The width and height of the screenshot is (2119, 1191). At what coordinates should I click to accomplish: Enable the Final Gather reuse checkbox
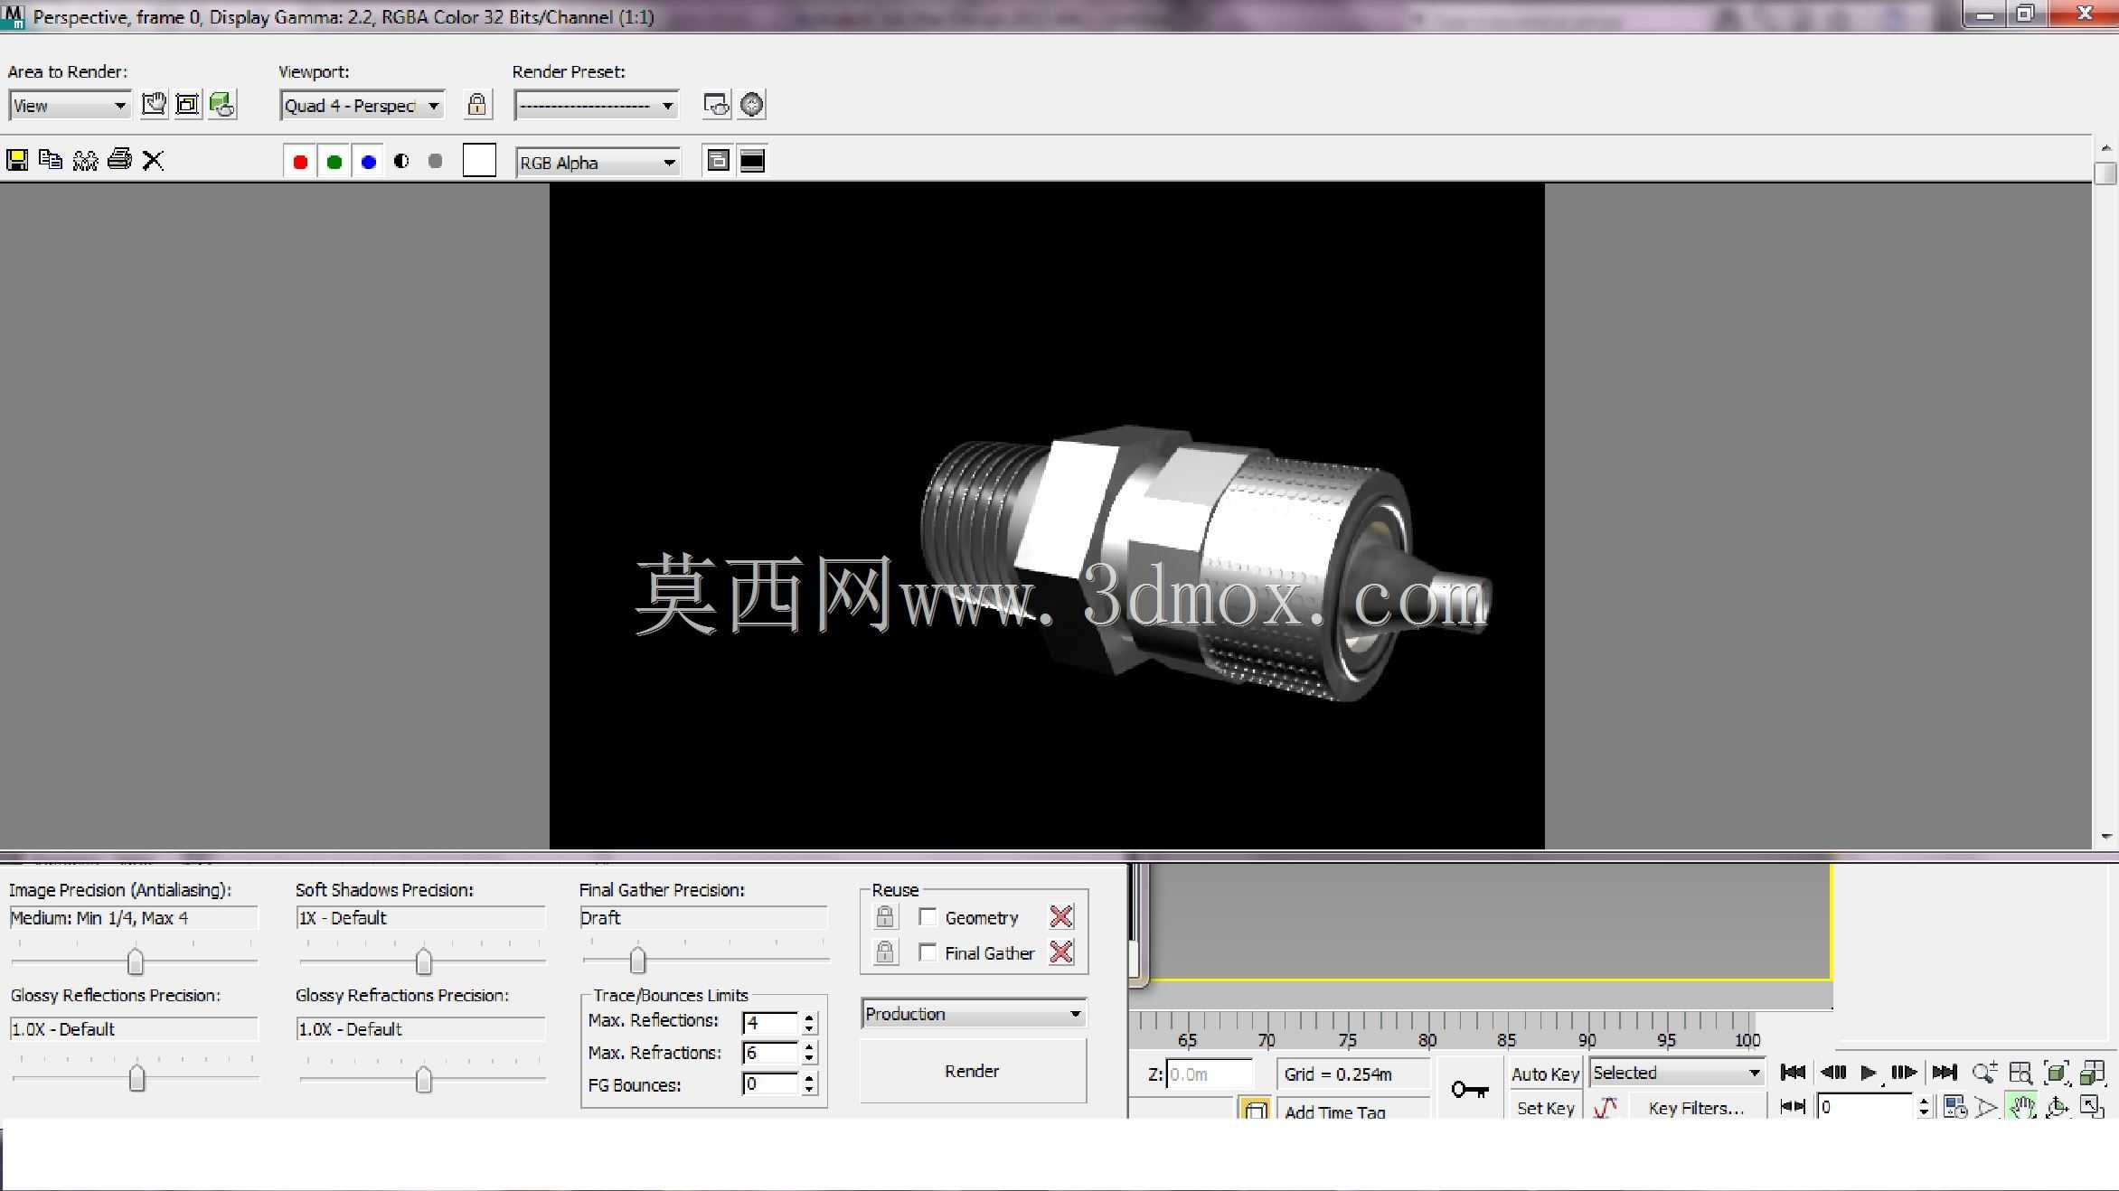click(x=928, y=952)
